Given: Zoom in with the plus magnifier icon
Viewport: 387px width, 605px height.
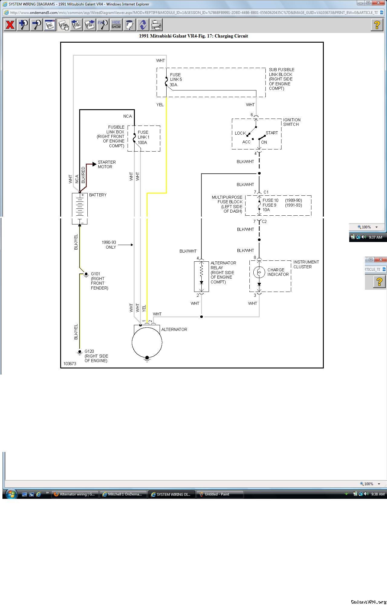Looking at the screenshot, I should (x=23, y=25).
